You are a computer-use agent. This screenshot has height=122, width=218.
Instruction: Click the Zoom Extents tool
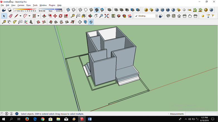click(x=107, y=16)
